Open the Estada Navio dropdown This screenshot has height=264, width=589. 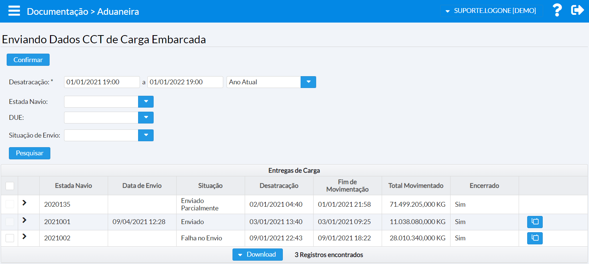point(146,102)
